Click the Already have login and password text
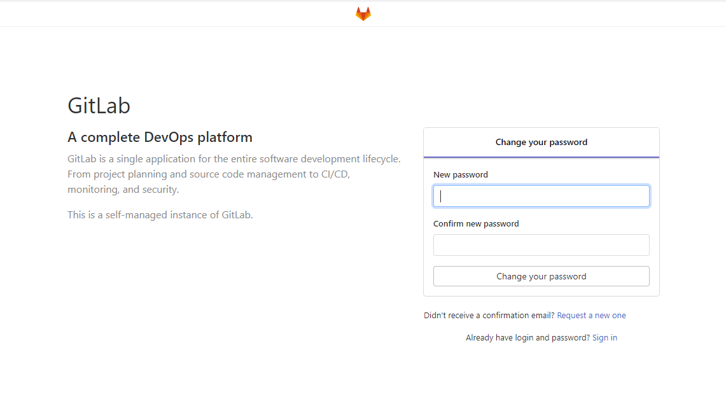Screen dimensions: 726x399 click(x=527, y=338)
